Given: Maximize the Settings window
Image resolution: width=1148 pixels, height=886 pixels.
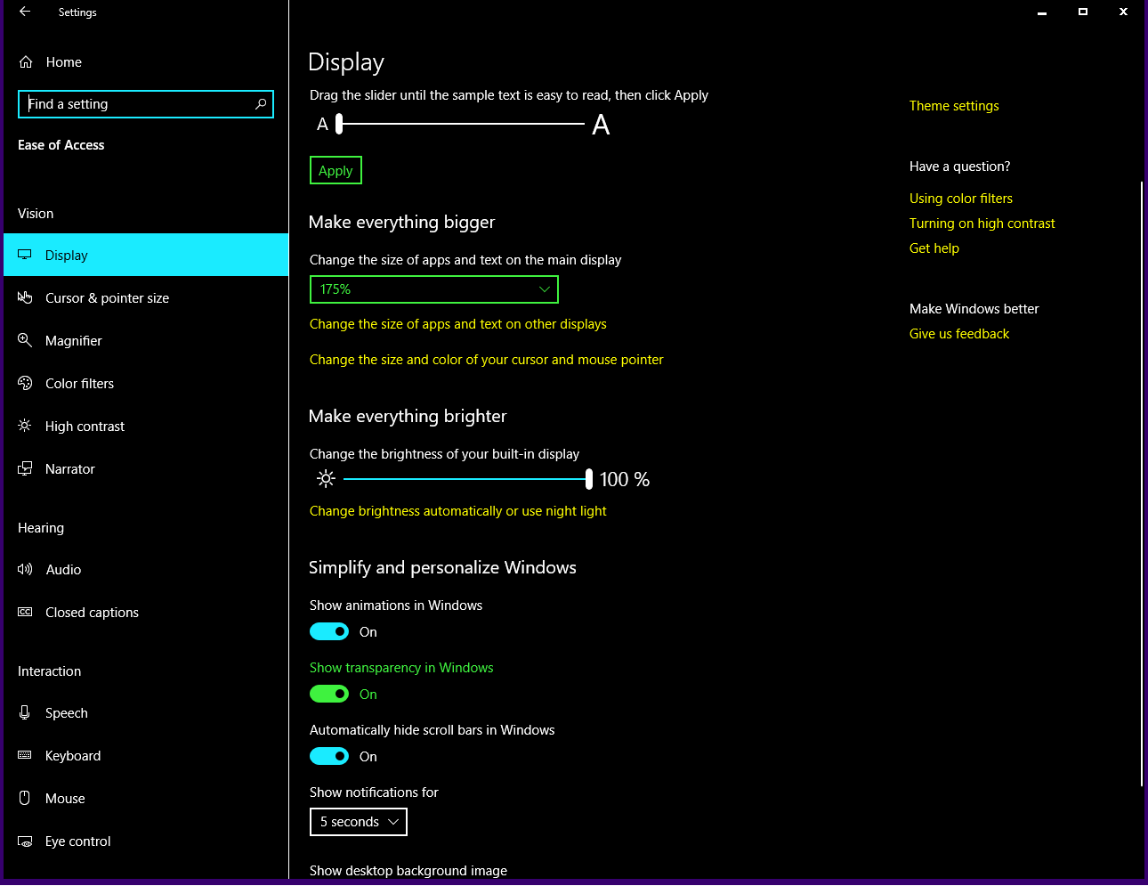Looking at the screenshot, I should (x=1083, y=12).
